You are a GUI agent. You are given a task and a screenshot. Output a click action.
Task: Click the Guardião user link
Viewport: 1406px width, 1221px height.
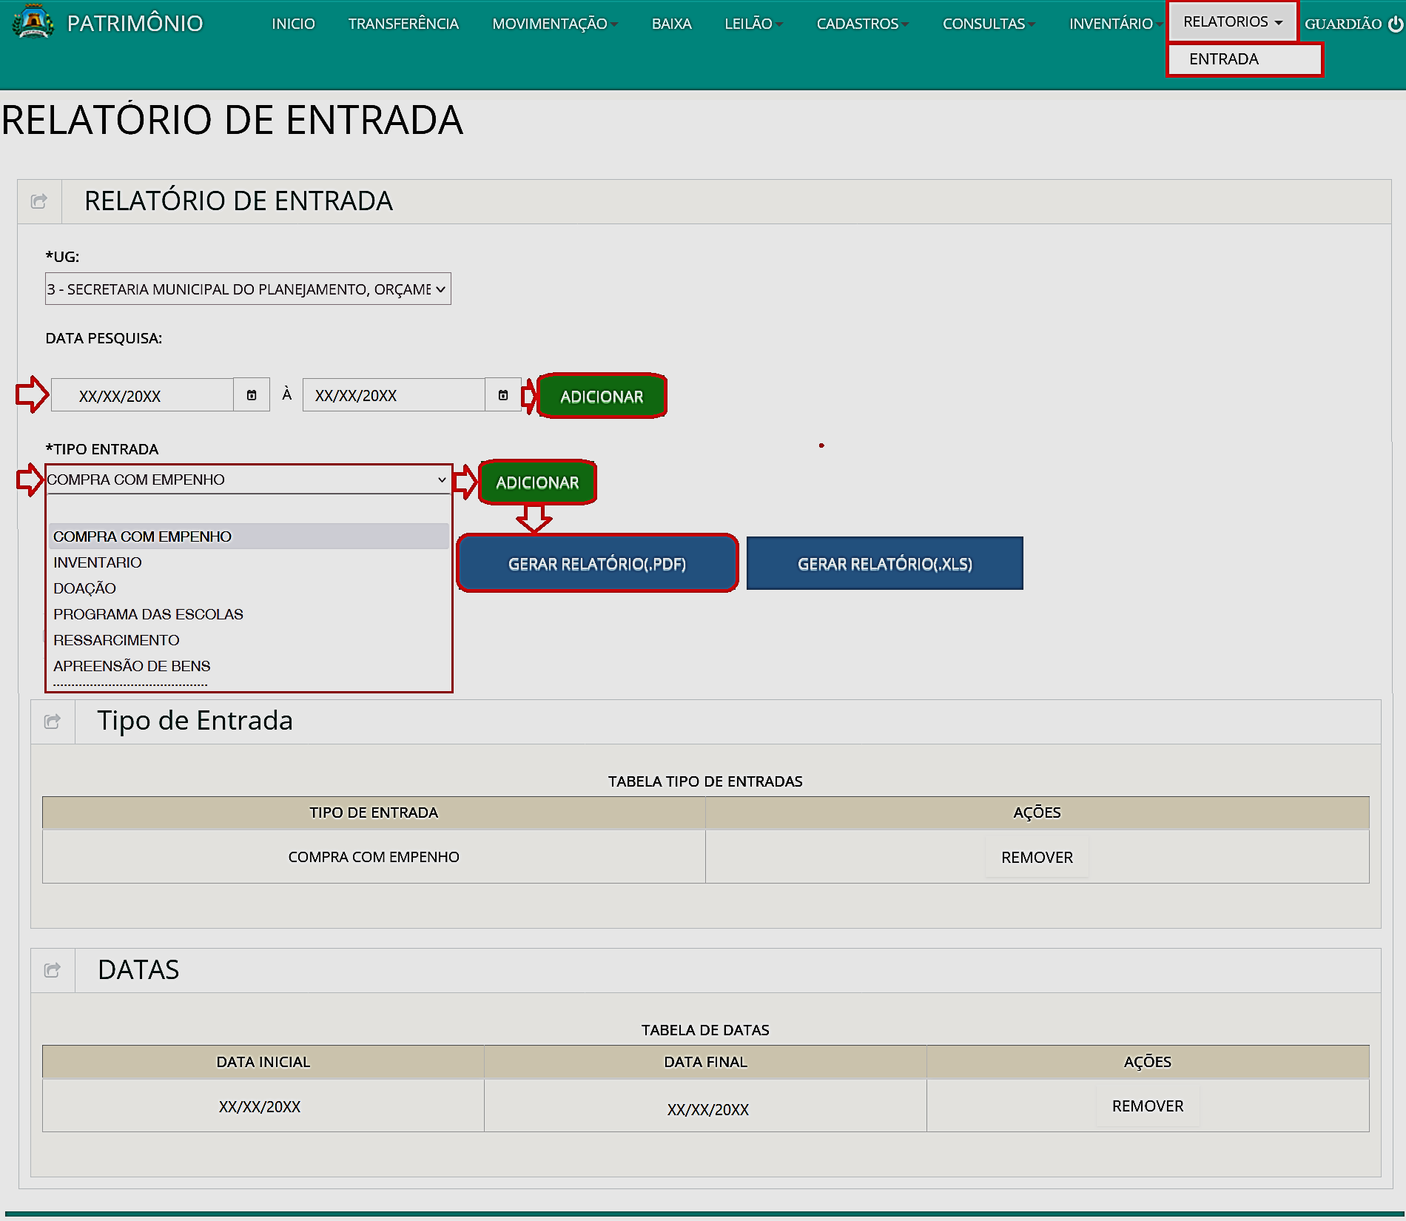1343,24
